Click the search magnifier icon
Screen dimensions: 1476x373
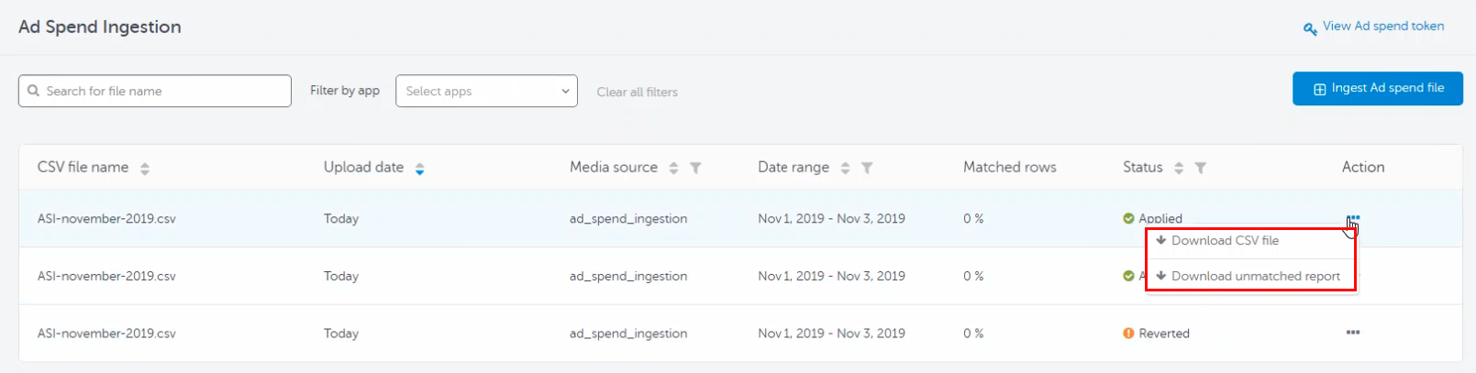click(x=34, y=91)
